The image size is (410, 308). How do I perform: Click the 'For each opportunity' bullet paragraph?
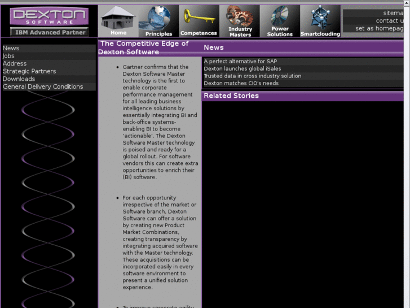point(160,242)
